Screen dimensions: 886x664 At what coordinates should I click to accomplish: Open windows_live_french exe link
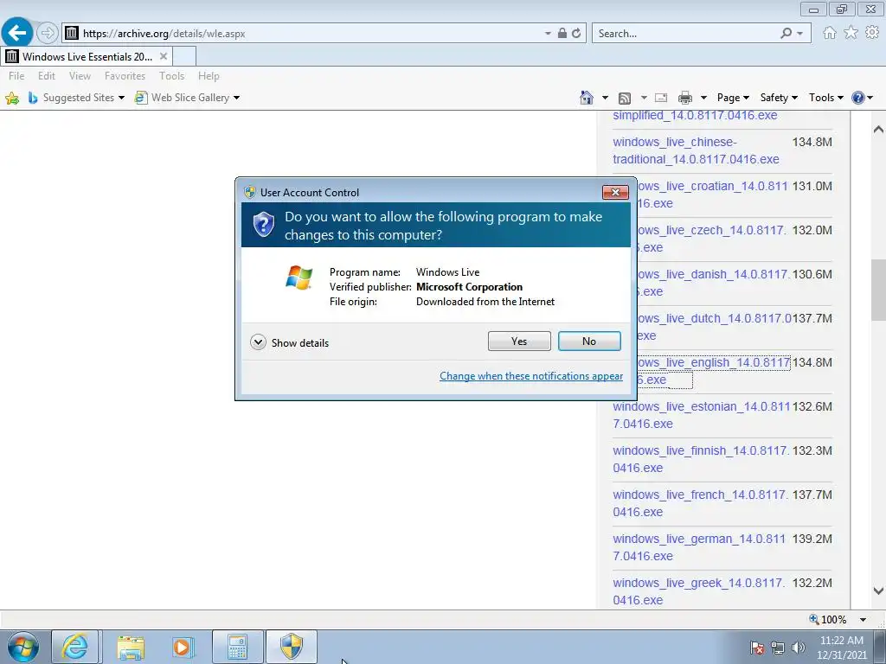click(x=700, y=503)
